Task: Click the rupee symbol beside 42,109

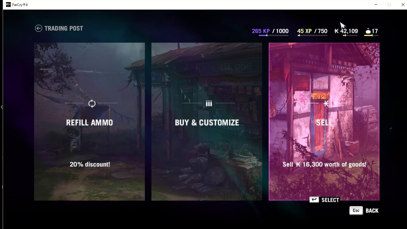Action: pyautogui.click(x=336, y=31)
